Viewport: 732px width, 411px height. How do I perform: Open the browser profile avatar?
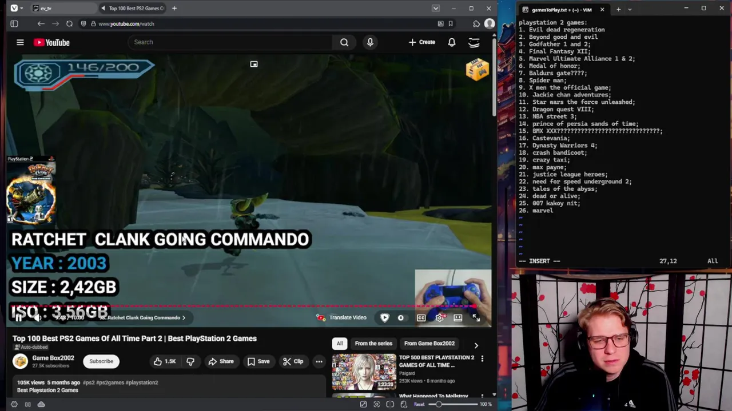point(490,23)
